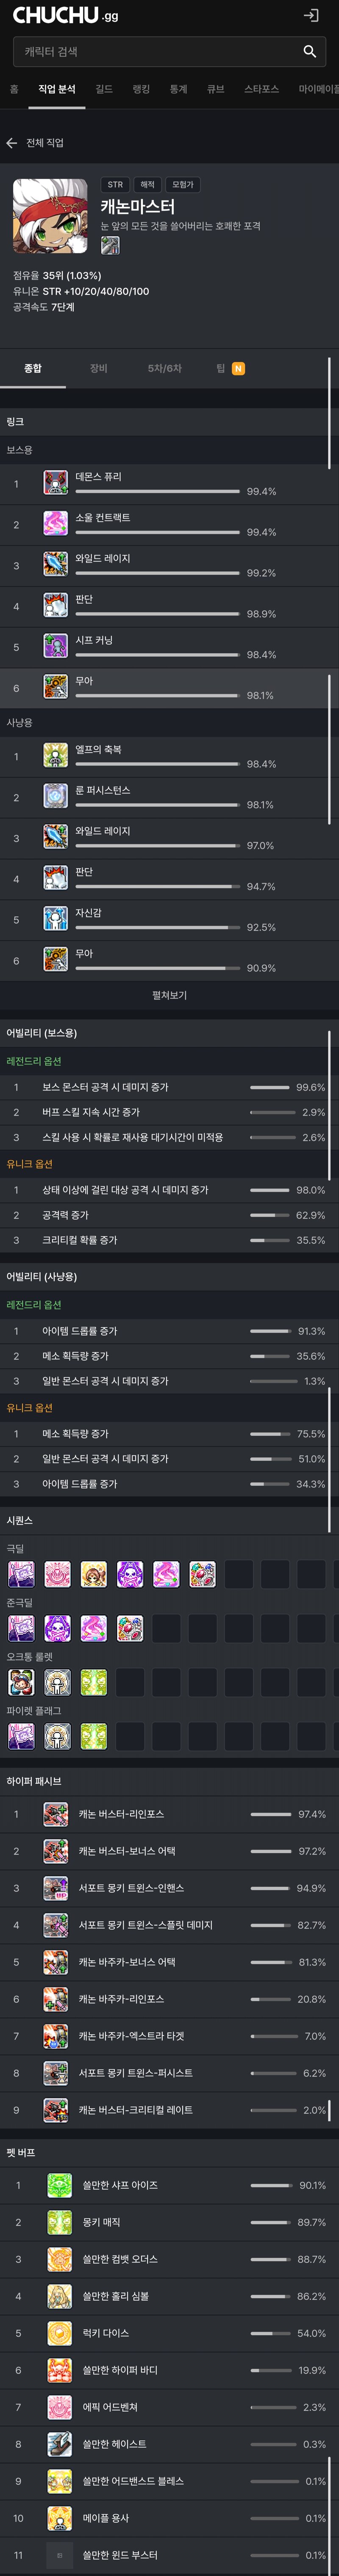Click the first 극딜 sequence skill icon

[21, 1574]
